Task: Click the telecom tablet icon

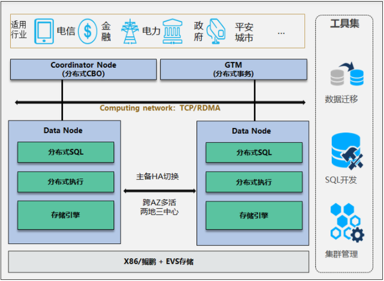Action: (x=44, y=31)
